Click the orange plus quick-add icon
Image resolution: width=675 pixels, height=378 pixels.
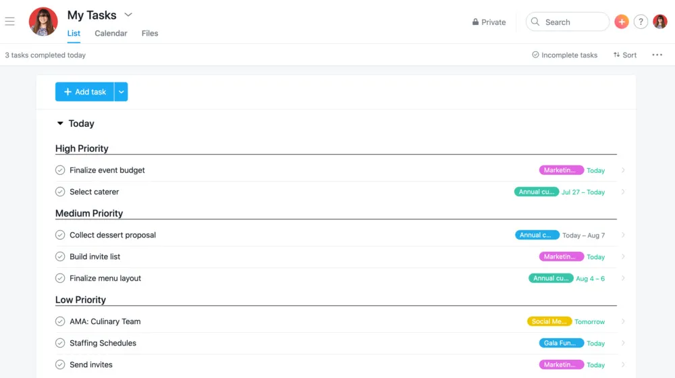[x=622, y=22]
